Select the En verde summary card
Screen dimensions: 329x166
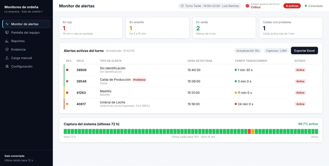(x=224, y=28)
